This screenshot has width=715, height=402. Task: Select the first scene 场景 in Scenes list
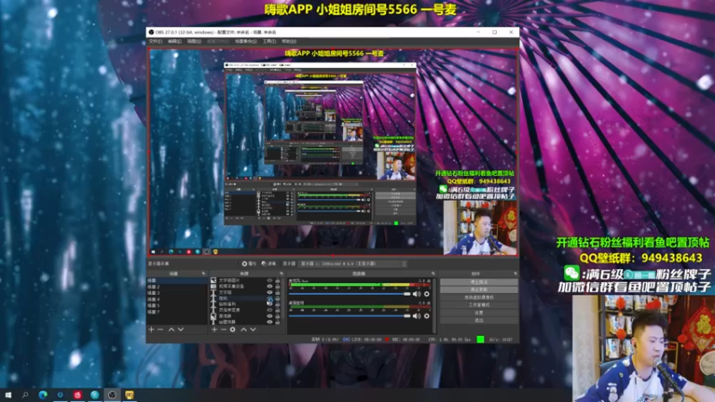177,281
